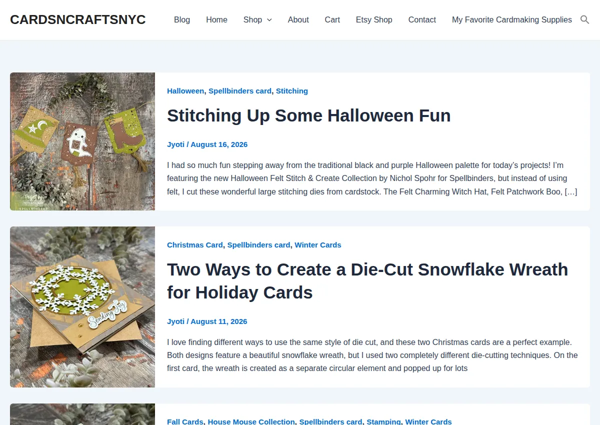Open the About page from the menu
The height and width of the screenshot is (425, 600).
click(x=298, y=20)
